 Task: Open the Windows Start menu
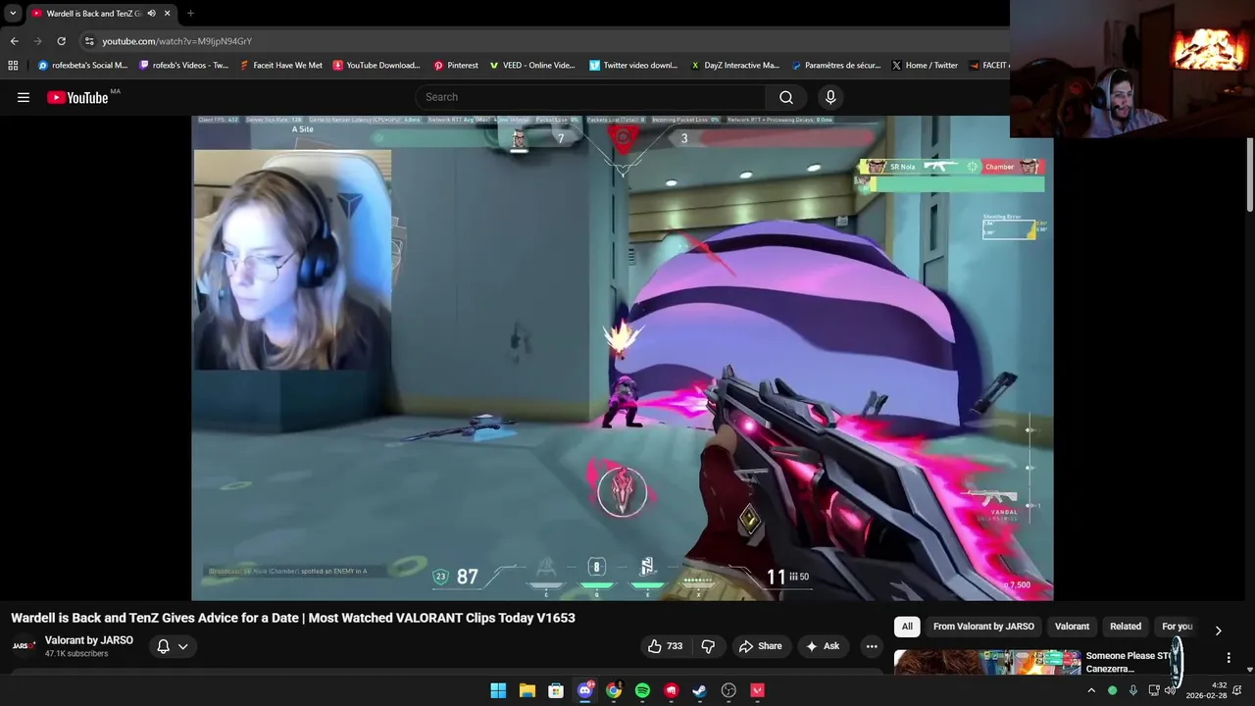click(x=498, y=690)
